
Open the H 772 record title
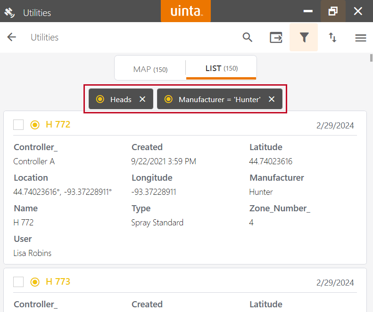coord(58,125)
